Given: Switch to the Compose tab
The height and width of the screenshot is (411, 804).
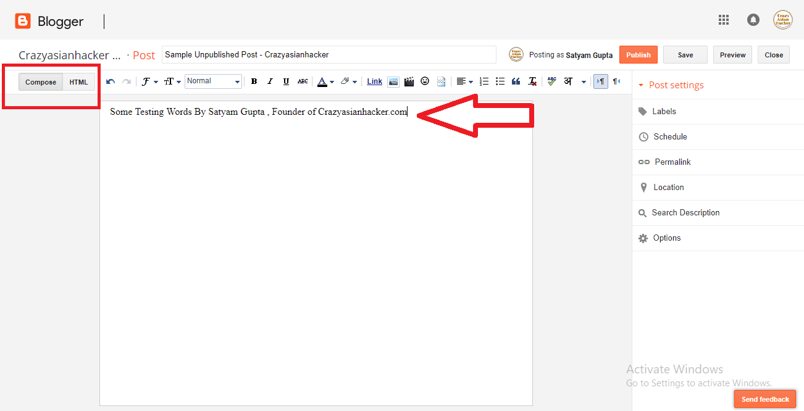Looking at the screenshot, I should point(40,81).
